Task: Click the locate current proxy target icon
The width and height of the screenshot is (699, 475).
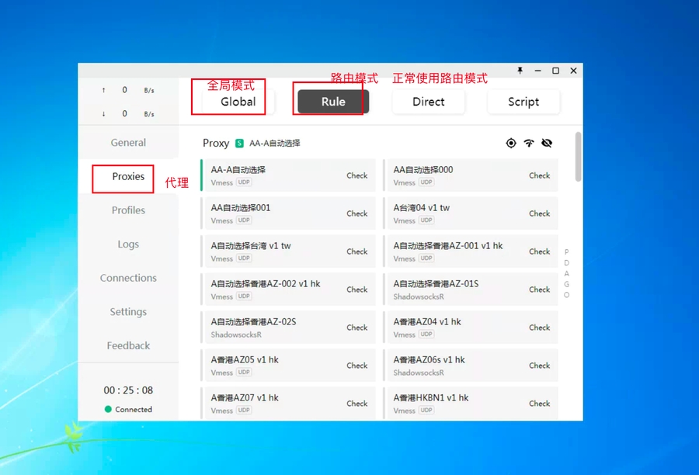Action: [x=510, y=143]
